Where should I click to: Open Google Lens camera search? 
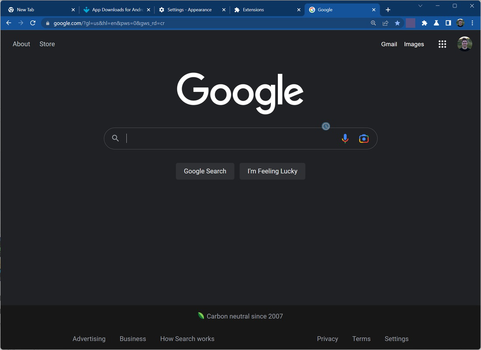point(364,138)
